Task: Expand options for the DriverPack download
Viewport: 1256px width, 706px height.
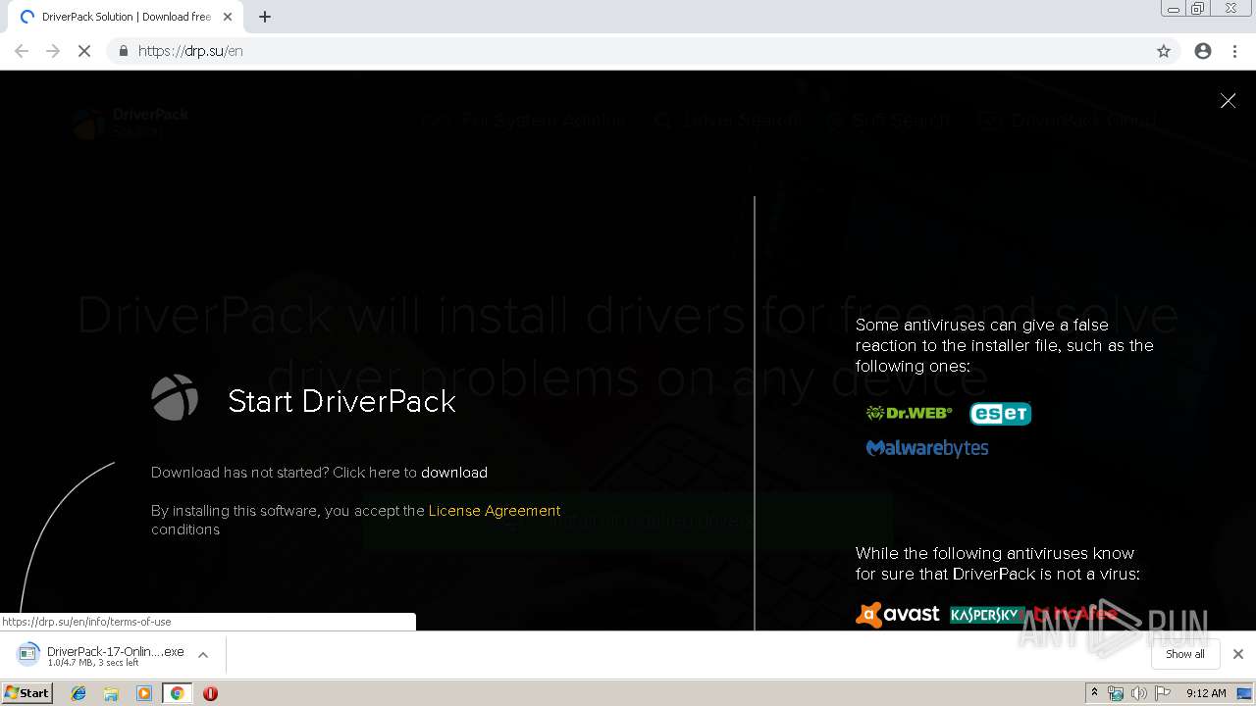Action: pos(203,655)
